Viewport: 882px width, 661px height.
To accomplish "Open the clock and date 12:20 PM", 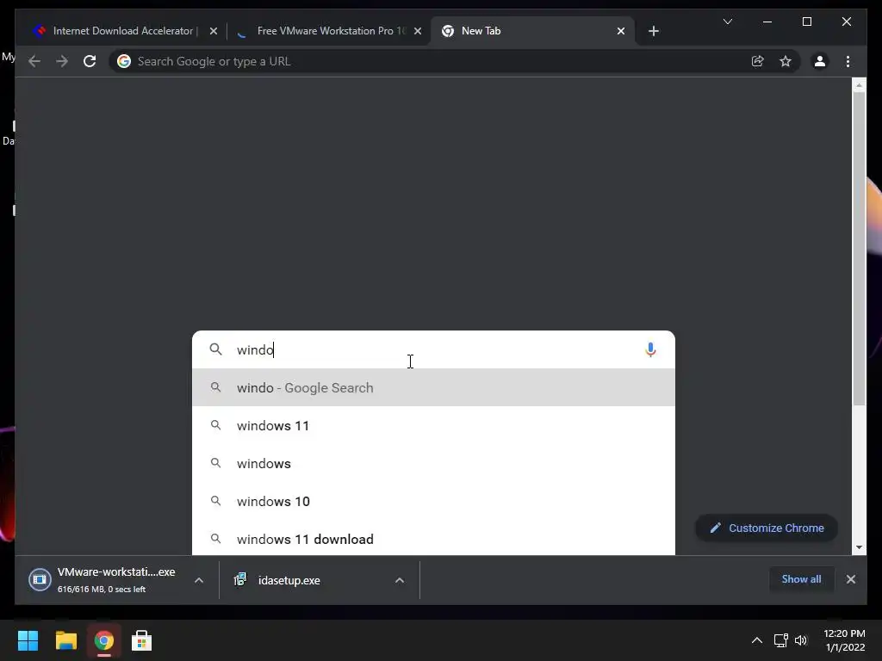I will tap(844, 640).
